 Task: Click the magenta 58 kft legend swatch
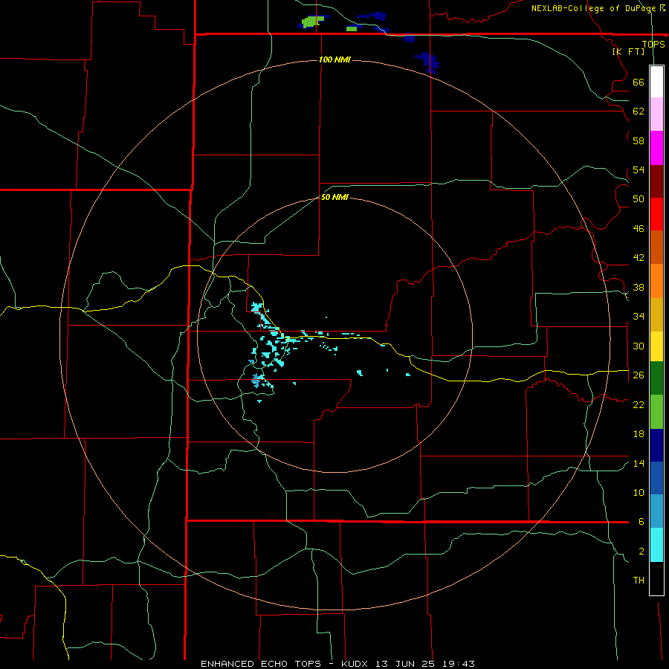tap(656, 148)
